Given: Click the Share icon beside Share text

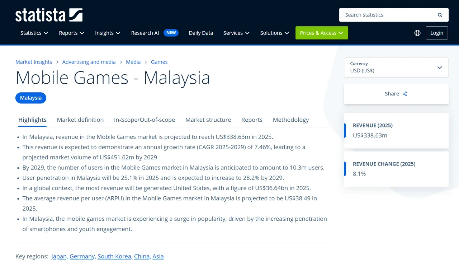Looking at the screenshot, I should coord(404,94).
